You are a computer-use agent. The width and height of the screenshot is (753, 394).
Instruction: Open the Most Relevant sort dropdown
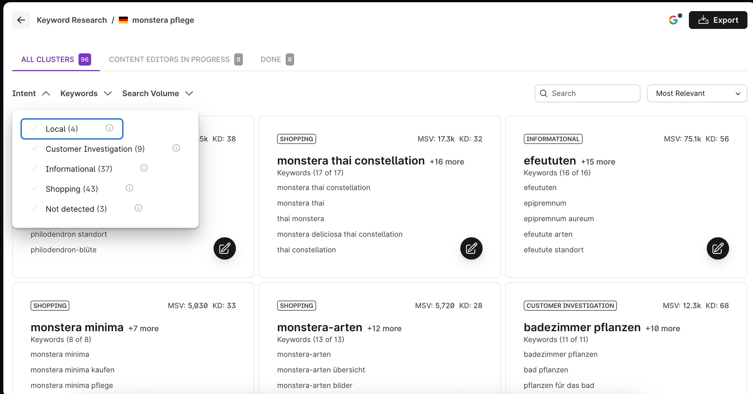[x=697, y=93]
